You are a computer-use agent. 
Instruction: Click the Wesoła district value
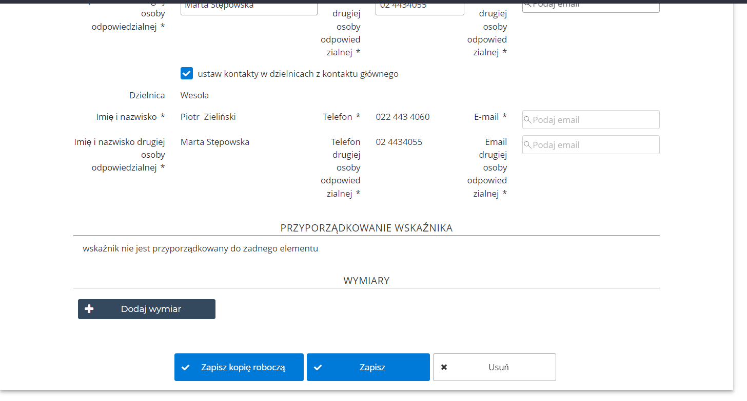click(194, 95)
